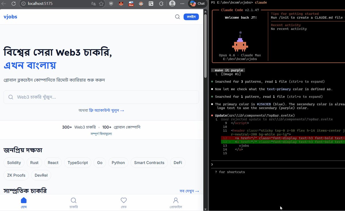Click 'User rejected update' message in terminal

[277, 119]
